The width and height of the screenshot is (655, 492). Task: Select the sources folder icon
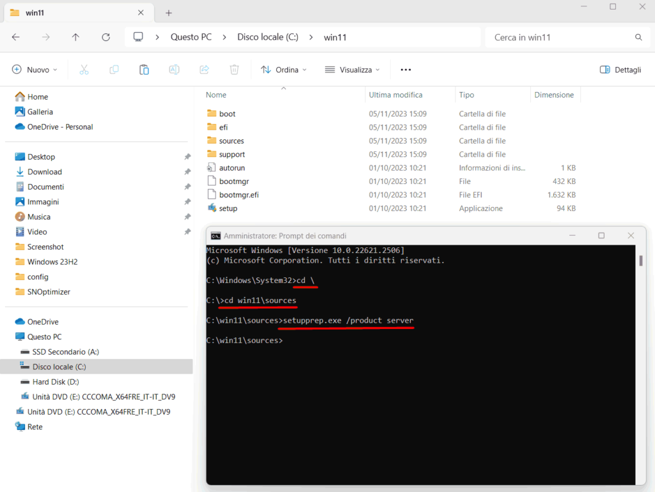point(212,141)
